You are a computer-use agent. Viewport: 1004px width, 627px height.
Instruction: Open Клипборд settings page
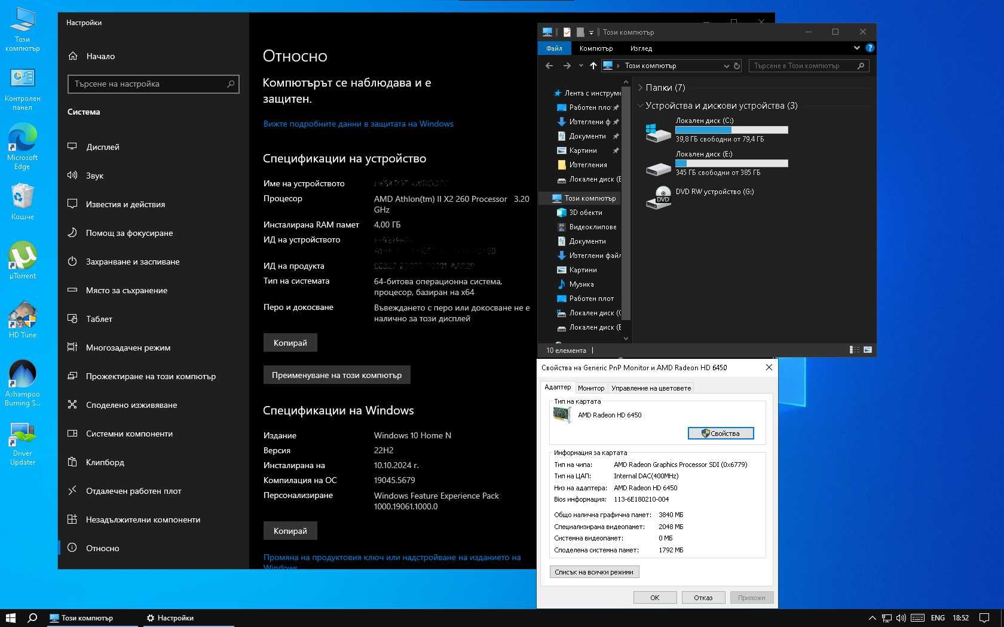coord(153,462)
